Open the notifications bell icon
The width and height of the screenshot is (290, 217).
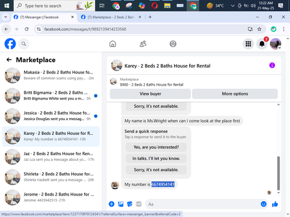(x=262, y=44)
